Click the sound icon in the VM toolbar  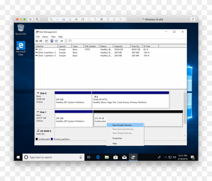pos(76,19)
